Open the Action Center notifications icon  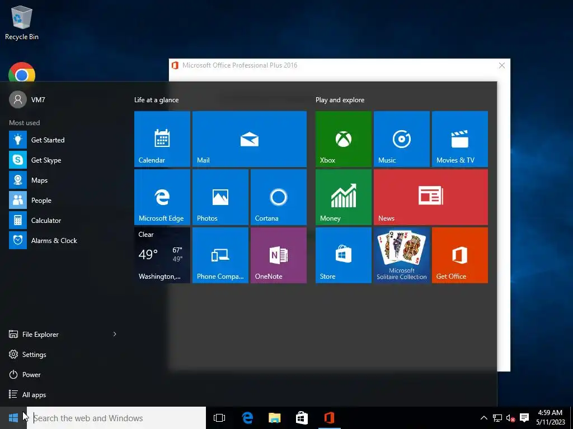(x=524, y=418)
